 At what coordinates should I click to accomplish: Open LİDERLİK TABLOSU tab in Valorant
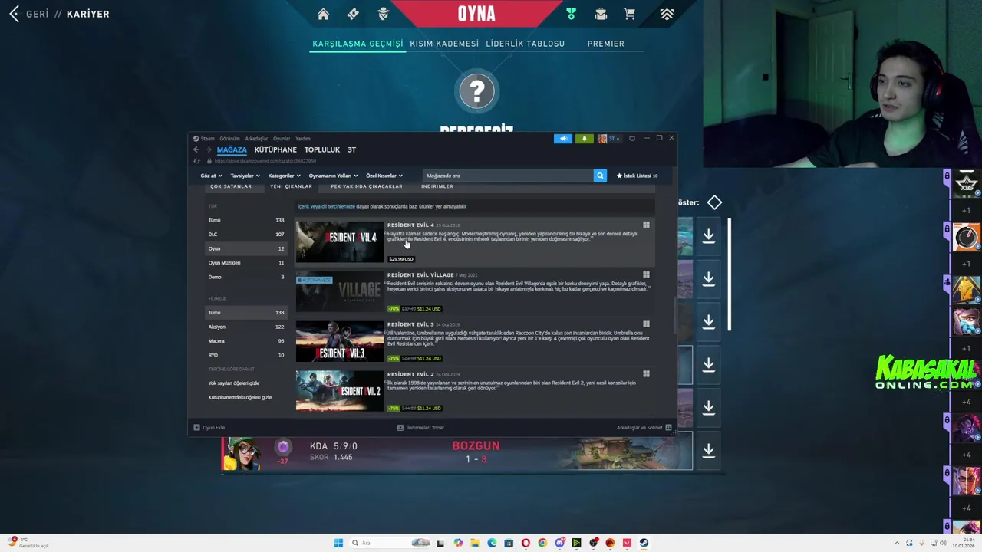[x=525, y=44]
